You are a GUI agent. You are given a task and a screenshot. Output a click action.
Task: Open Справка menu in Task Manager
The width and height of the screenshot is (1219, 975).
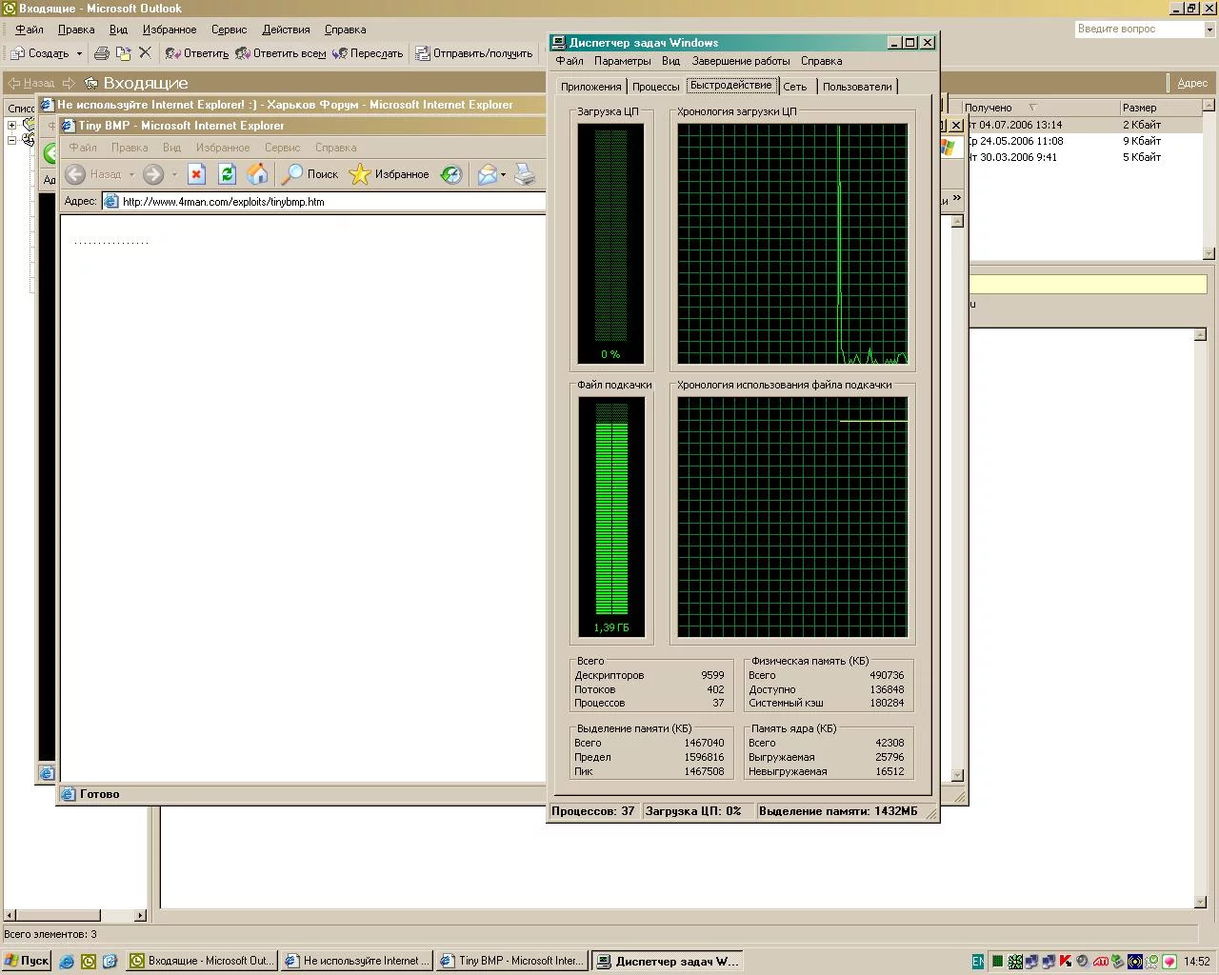tap(821, 61)
